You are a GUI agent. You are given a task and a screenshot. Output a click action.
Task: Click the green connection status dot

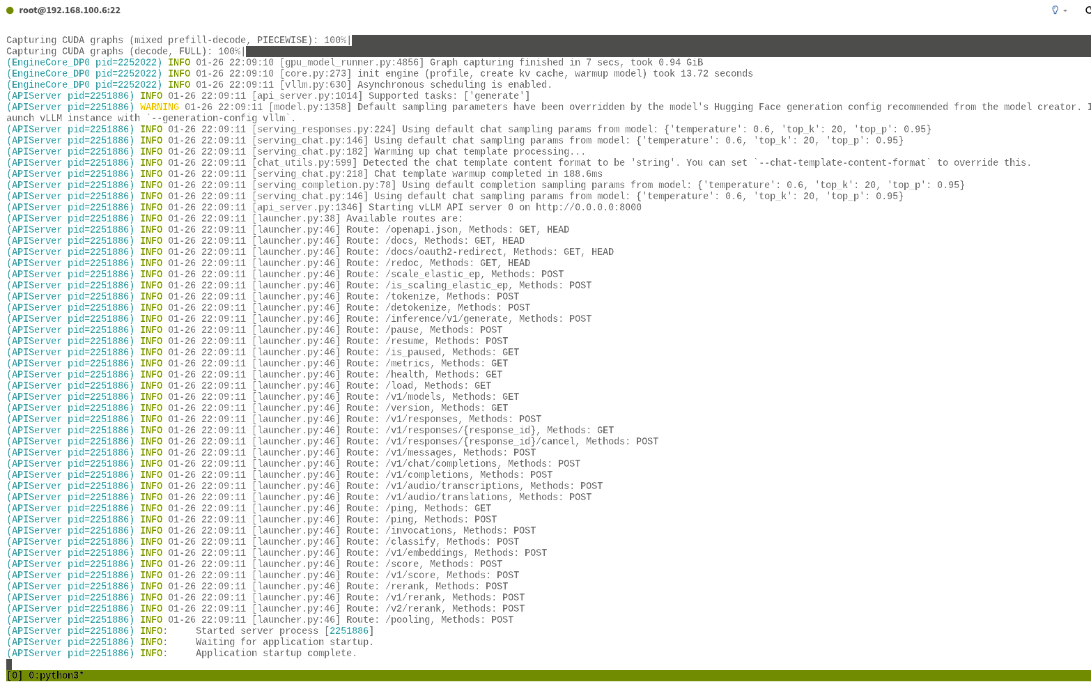10,10
